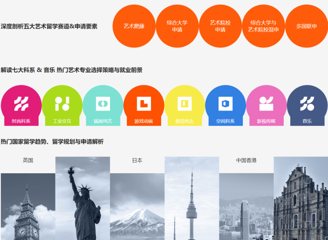Choose the orange 游戏动画 icon
This screenshot has width=328, height=240.
(x=143, y=105)
